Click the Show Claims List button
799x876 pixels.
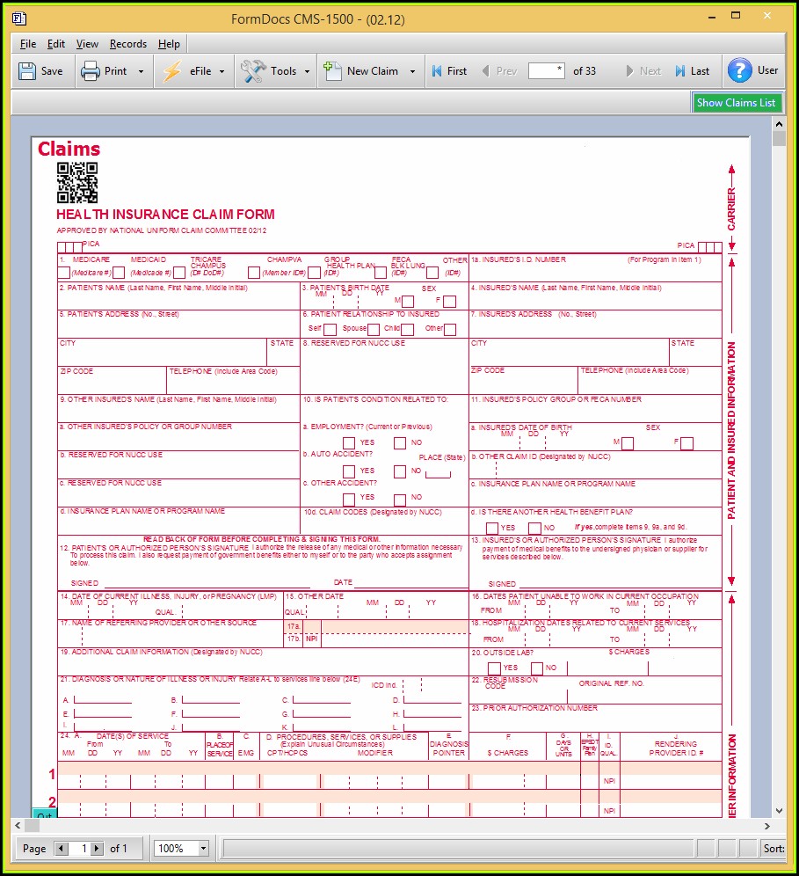(x=736, y=103)
